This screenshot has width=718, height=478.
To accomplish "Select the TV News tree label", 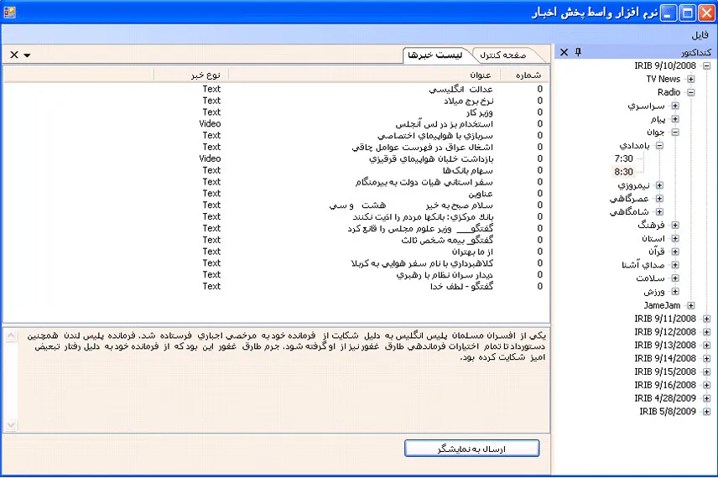I will pyautogui.click(x=663, y=79).
